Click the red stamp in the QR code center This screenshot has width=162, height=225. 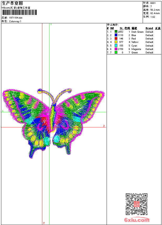[x=136, y=204]
